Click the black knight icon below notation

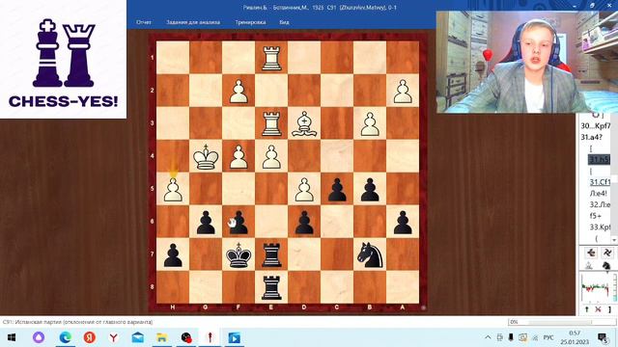pos(606,266)
